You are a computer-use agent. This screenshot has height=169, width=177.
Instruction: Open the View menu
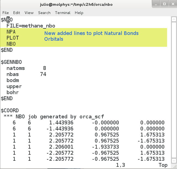click(x=29, y=13)
